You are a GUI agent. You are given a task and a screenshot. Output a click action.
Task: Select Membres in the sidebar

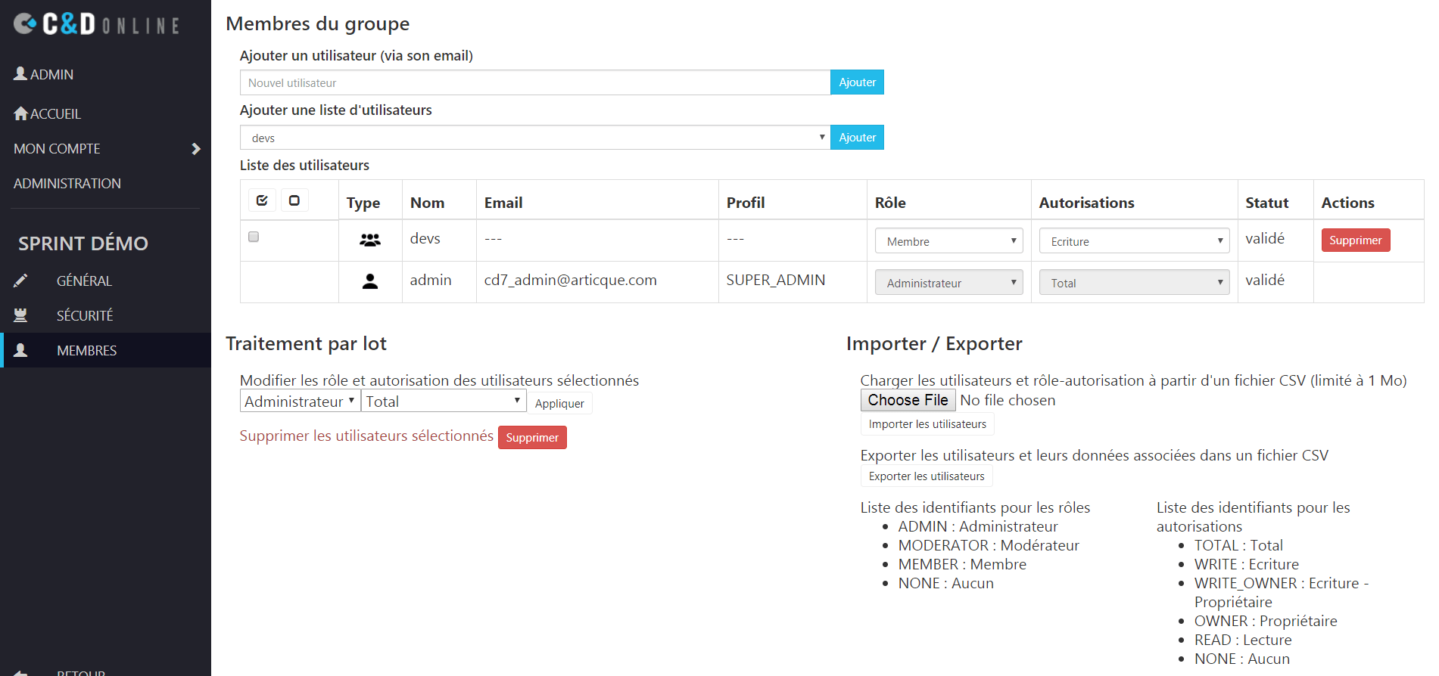click(86, 350)
